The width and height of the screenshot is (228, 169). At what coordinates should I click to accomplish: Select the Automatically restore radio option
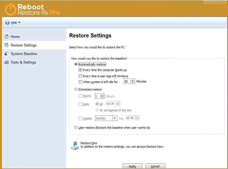[x=76, y=64]
